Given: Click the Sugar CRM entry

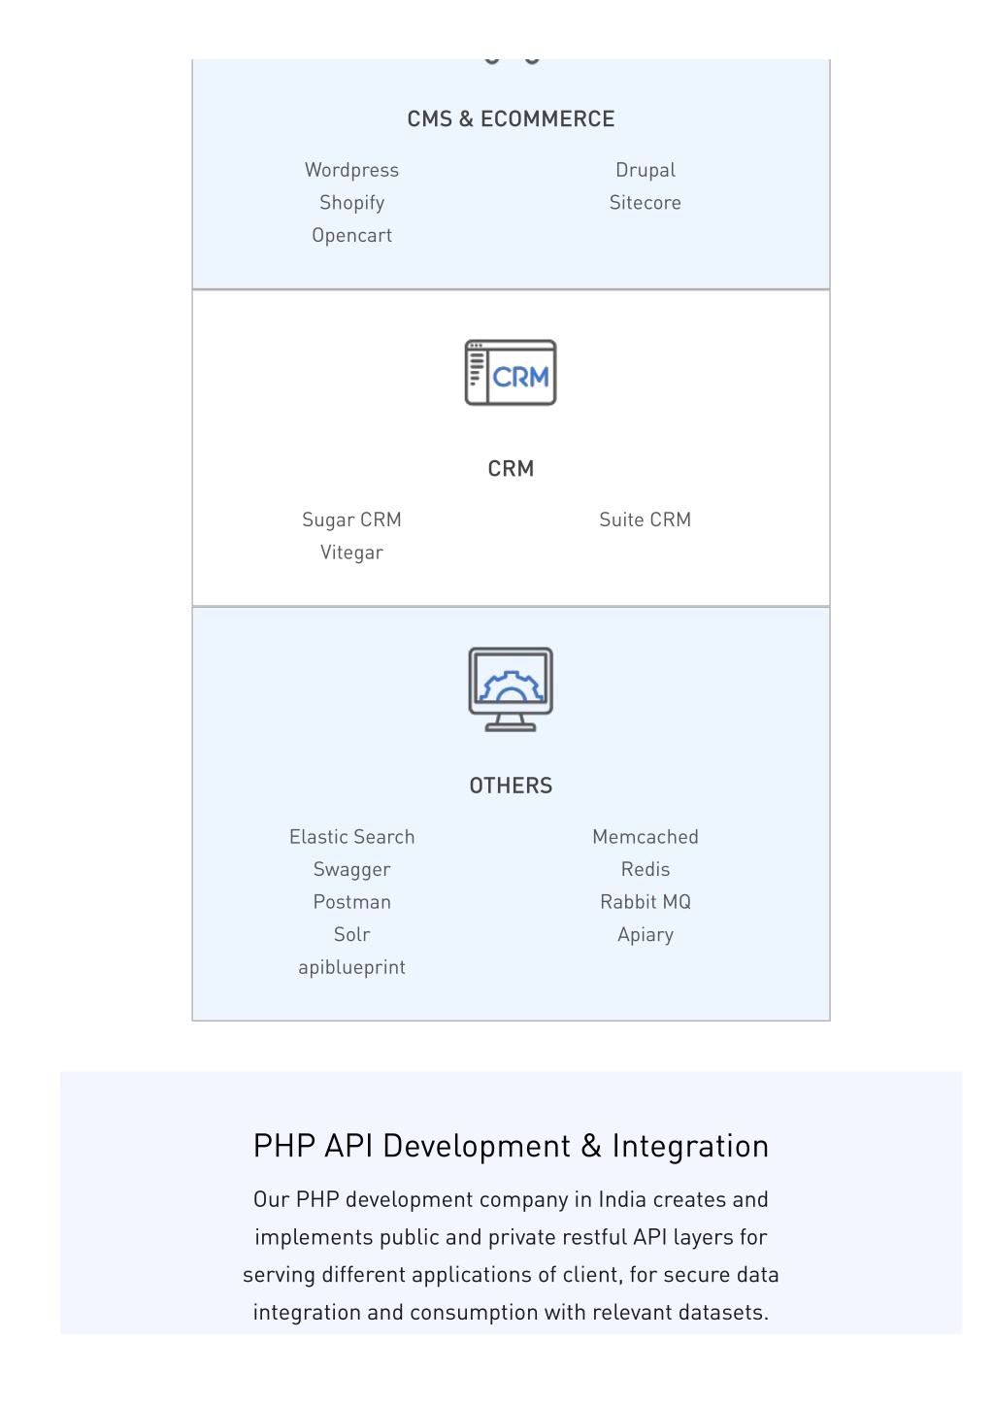Looking at the screenshot, I should point(351,519).
